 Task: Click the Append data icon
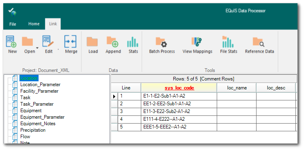tap(113, 41)
